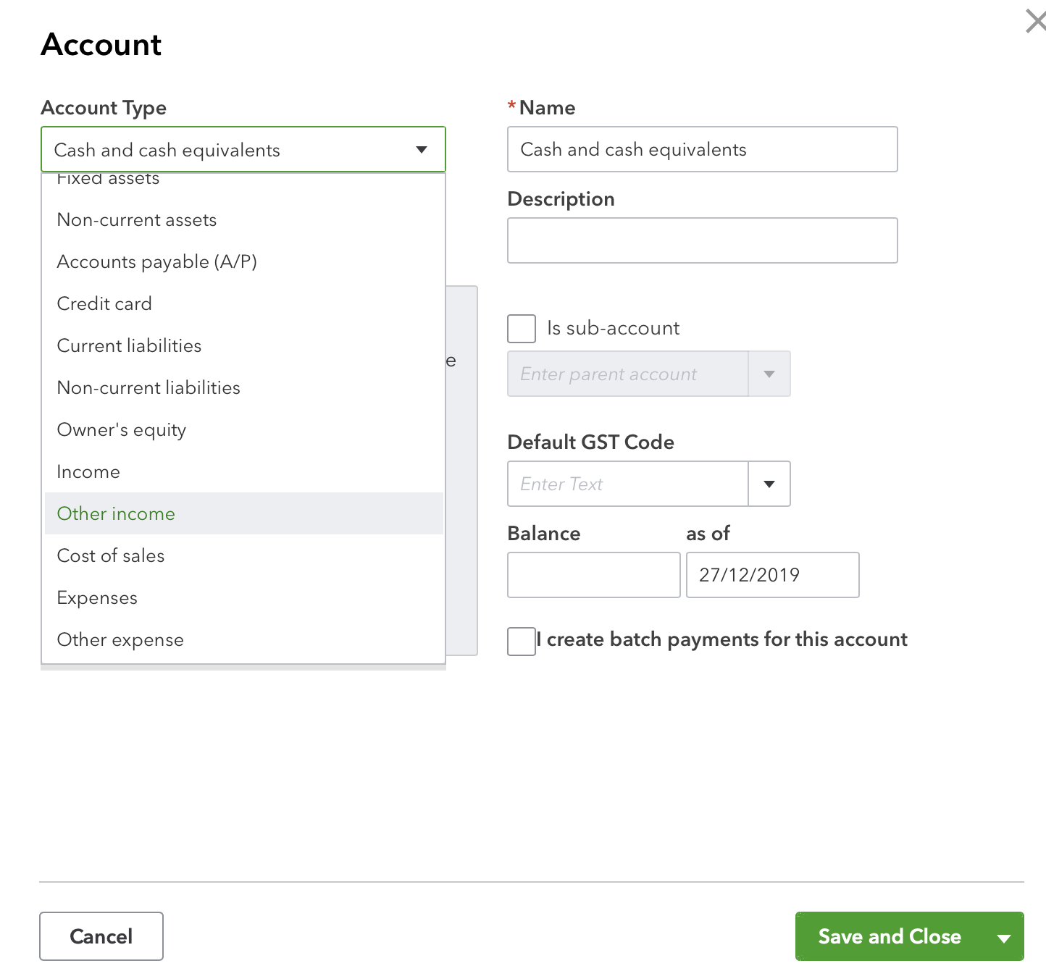Screen dimensions: 1046x979
Task: Click into the Name field
Action: click(702, 149)
